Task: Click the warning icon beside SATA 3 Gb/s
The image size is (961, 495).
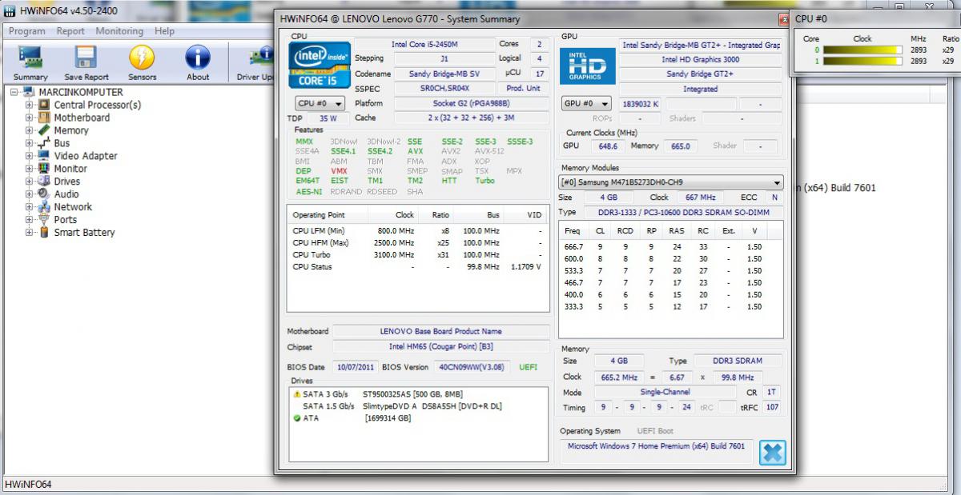Action: [x=297, y=394]
